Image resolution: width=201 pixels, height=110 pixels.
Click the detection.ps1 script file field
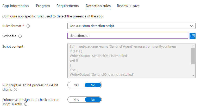coord(128,36)
